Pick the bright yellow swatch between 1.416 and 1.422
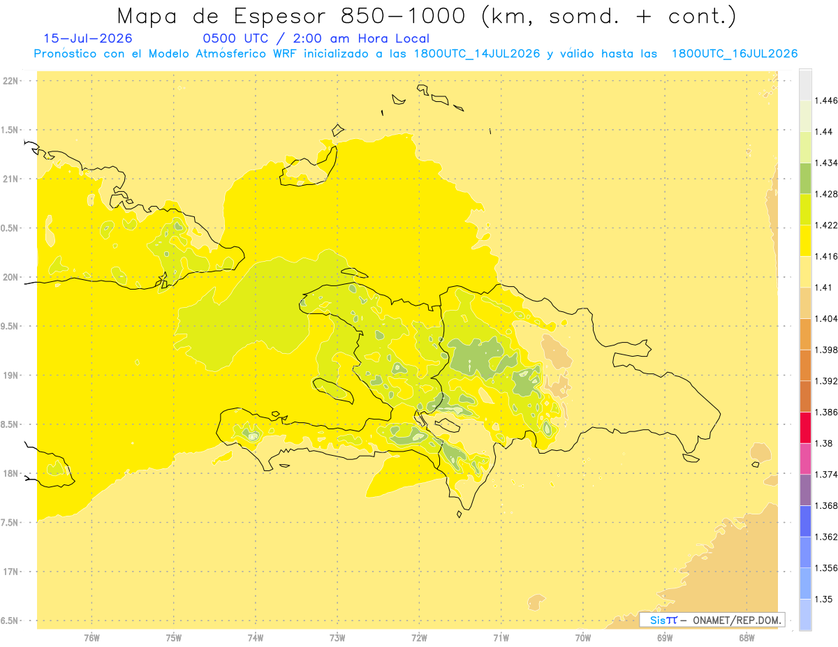The width and height of the screenshot is (838, 647). point(805,241)
